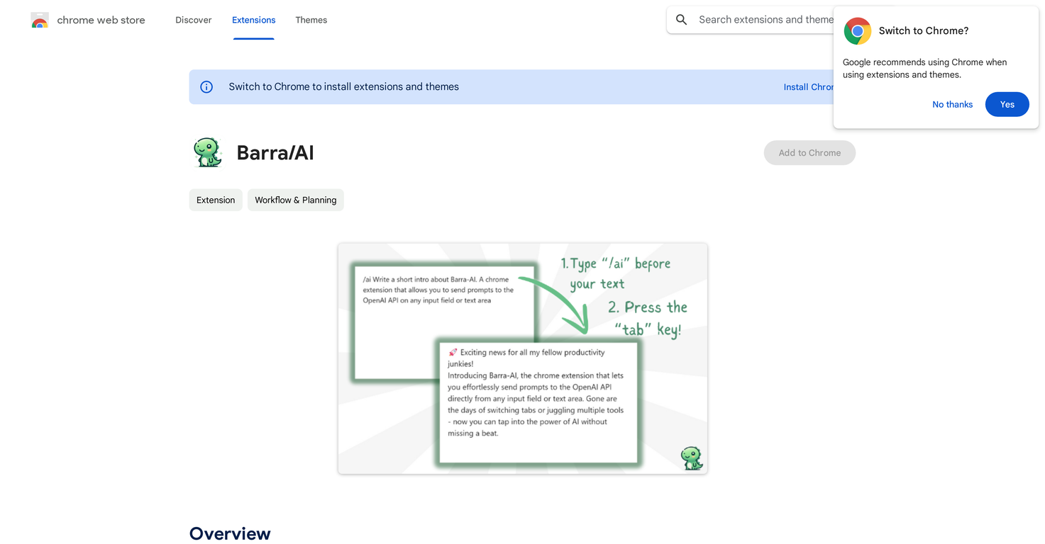Click small dinosaur mascot in preview corner
Image resolution: width=1045 pixels, height=544 pixels.
[691, 458]
